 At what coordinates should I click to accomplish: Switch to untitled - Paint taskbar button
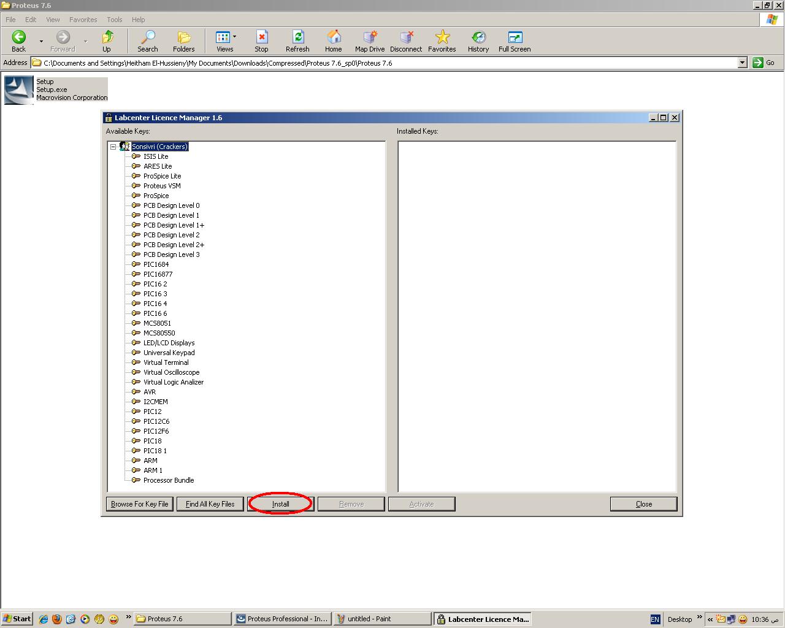pos(382,619)
